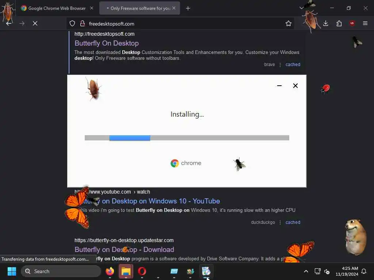374x280 pixels.
Task: Click the www.youtube.com › watch URL text
Action: [112, 192]
